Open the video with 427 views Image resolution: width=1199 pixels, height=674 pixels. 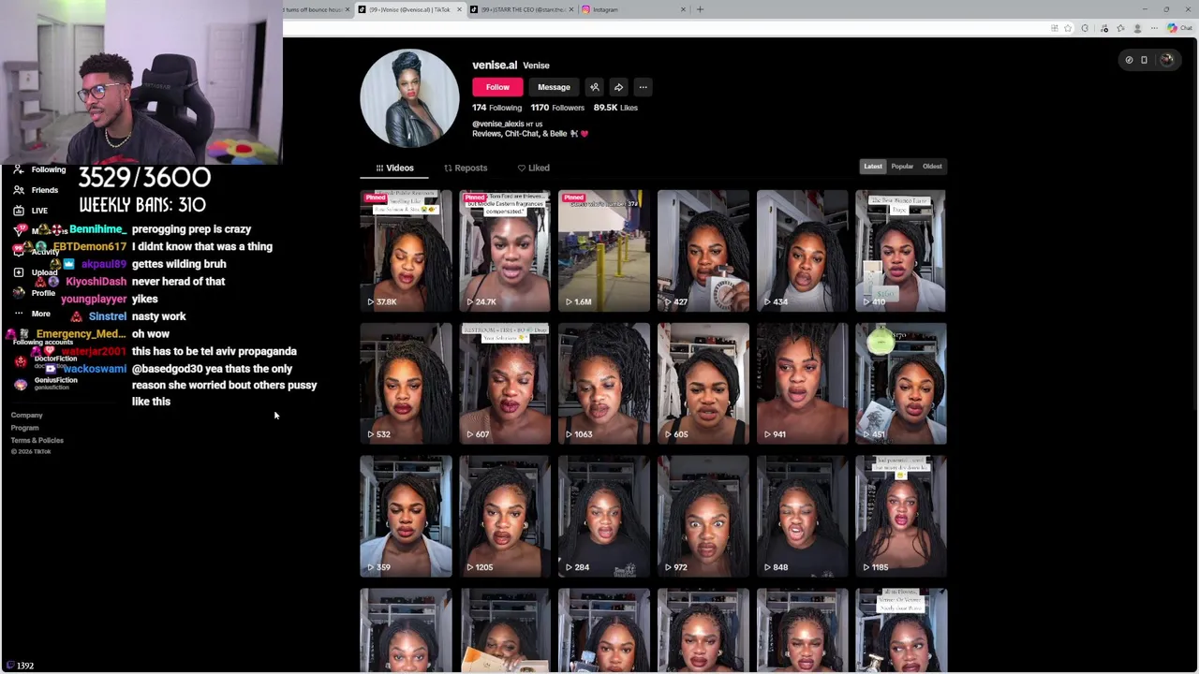(x=703, y=251)
